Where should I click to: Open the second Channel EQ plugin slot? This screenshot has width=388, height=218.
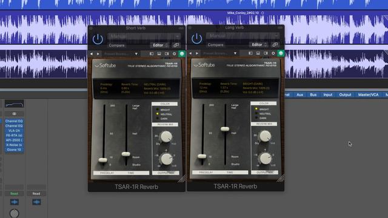click(15, 126)
